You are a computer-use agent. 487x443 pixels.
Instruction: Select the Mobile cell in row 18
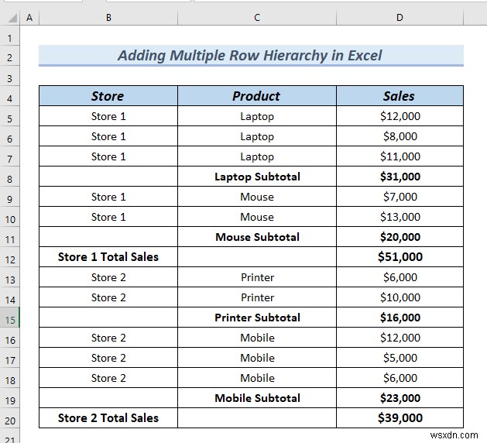pyautogui.click(x=257, y=378)
